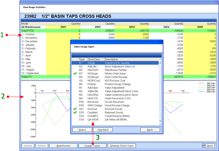Click 2004 total value -367573
The height and width of the screenshot is (151, 219).
point(178,77)
